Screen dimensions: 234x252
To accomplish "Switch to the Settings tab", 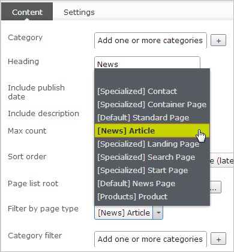I will pos(79,13).
